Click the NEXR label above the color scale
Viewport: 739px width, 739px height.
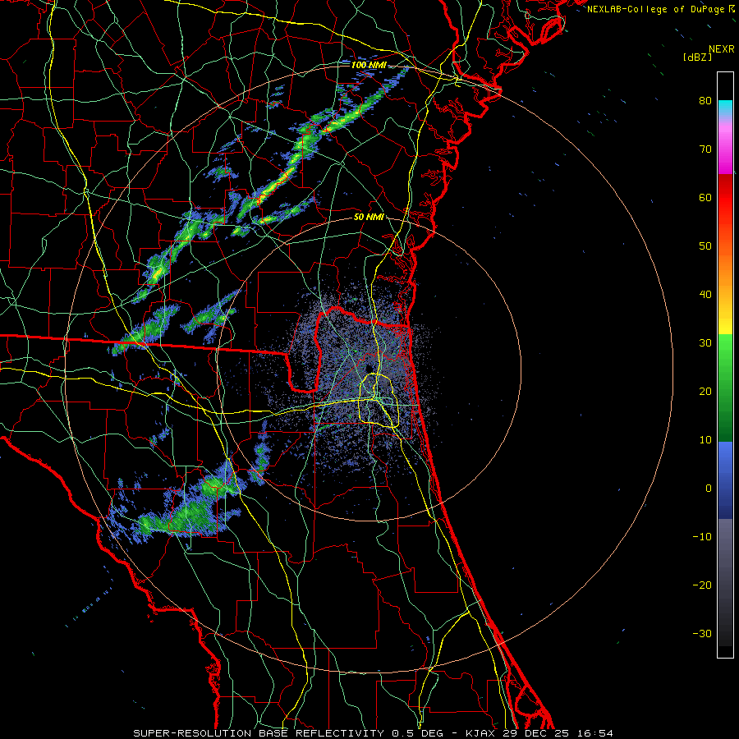pyautogui.click(x=722, y=49)
